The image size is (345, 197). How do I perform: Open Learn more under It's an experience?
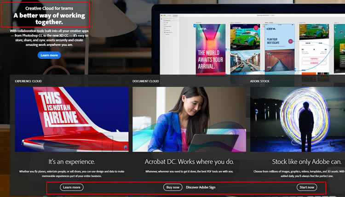72,187
